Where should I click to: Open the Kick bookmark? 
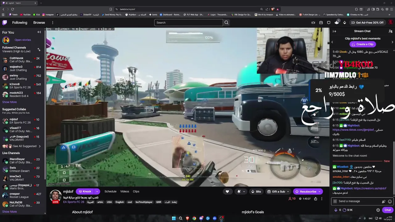tap(36, 14)
